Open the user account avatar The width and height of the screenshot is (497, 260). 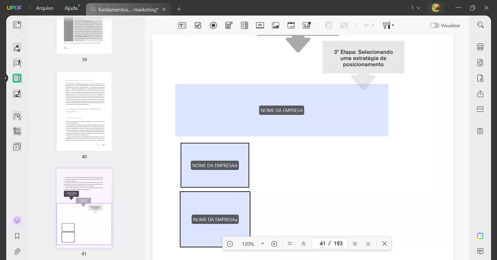(x=436, y=8)
